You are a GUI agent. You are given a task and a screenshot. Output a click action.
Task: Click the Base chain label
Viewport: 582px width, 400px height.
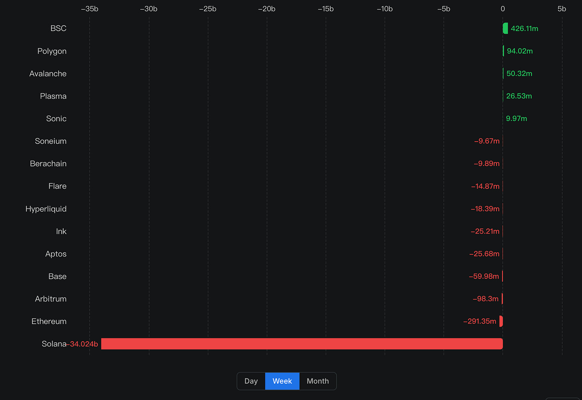click(58, 276)
